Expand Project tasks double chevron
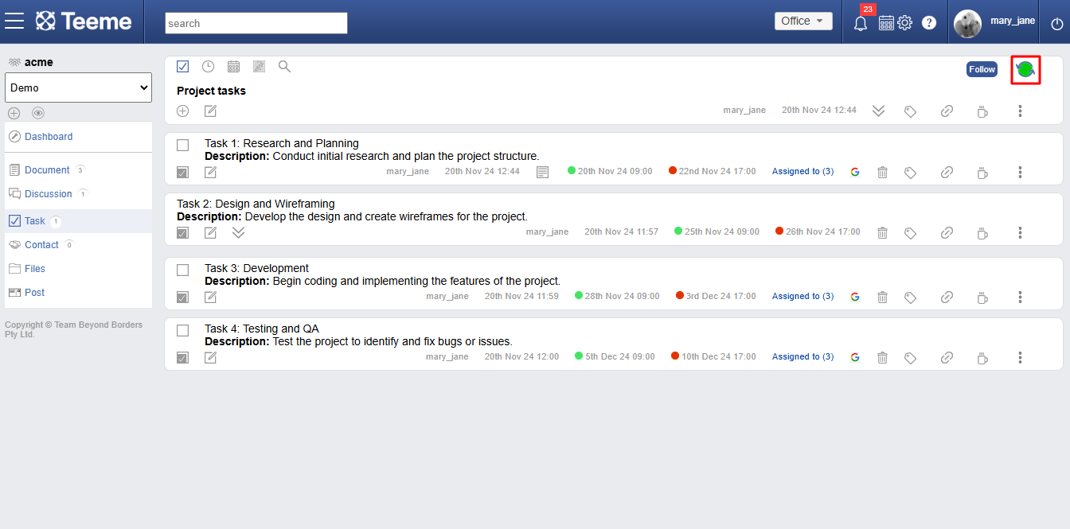1070x529 pixels. click(x=878, y=111)
